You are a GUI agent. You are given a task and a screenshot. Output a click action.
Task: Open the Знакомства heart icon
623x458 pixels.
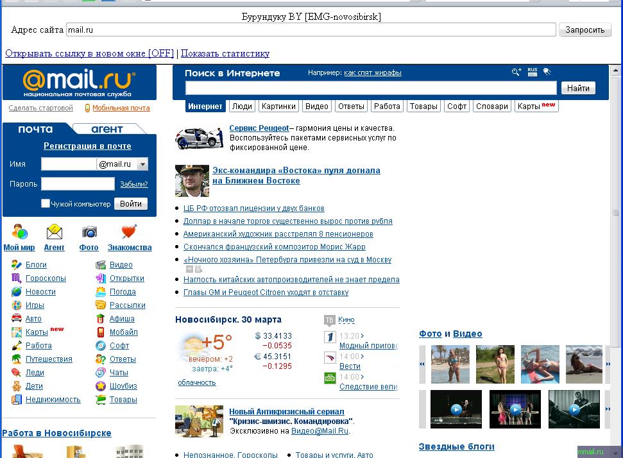(x=129, y=231)
